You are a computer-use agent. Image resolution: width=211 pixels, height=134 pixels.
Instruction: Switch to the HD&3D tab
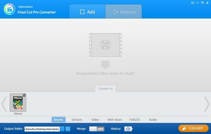pos(135,120)
